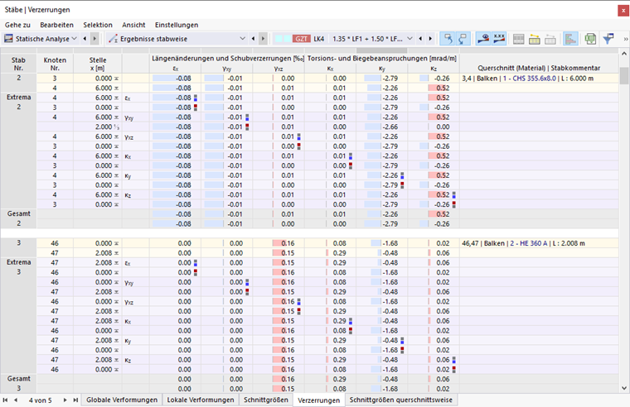630x407 pixels.
Task: Click the 2.000 location cell
Action: tap(98, 127)
